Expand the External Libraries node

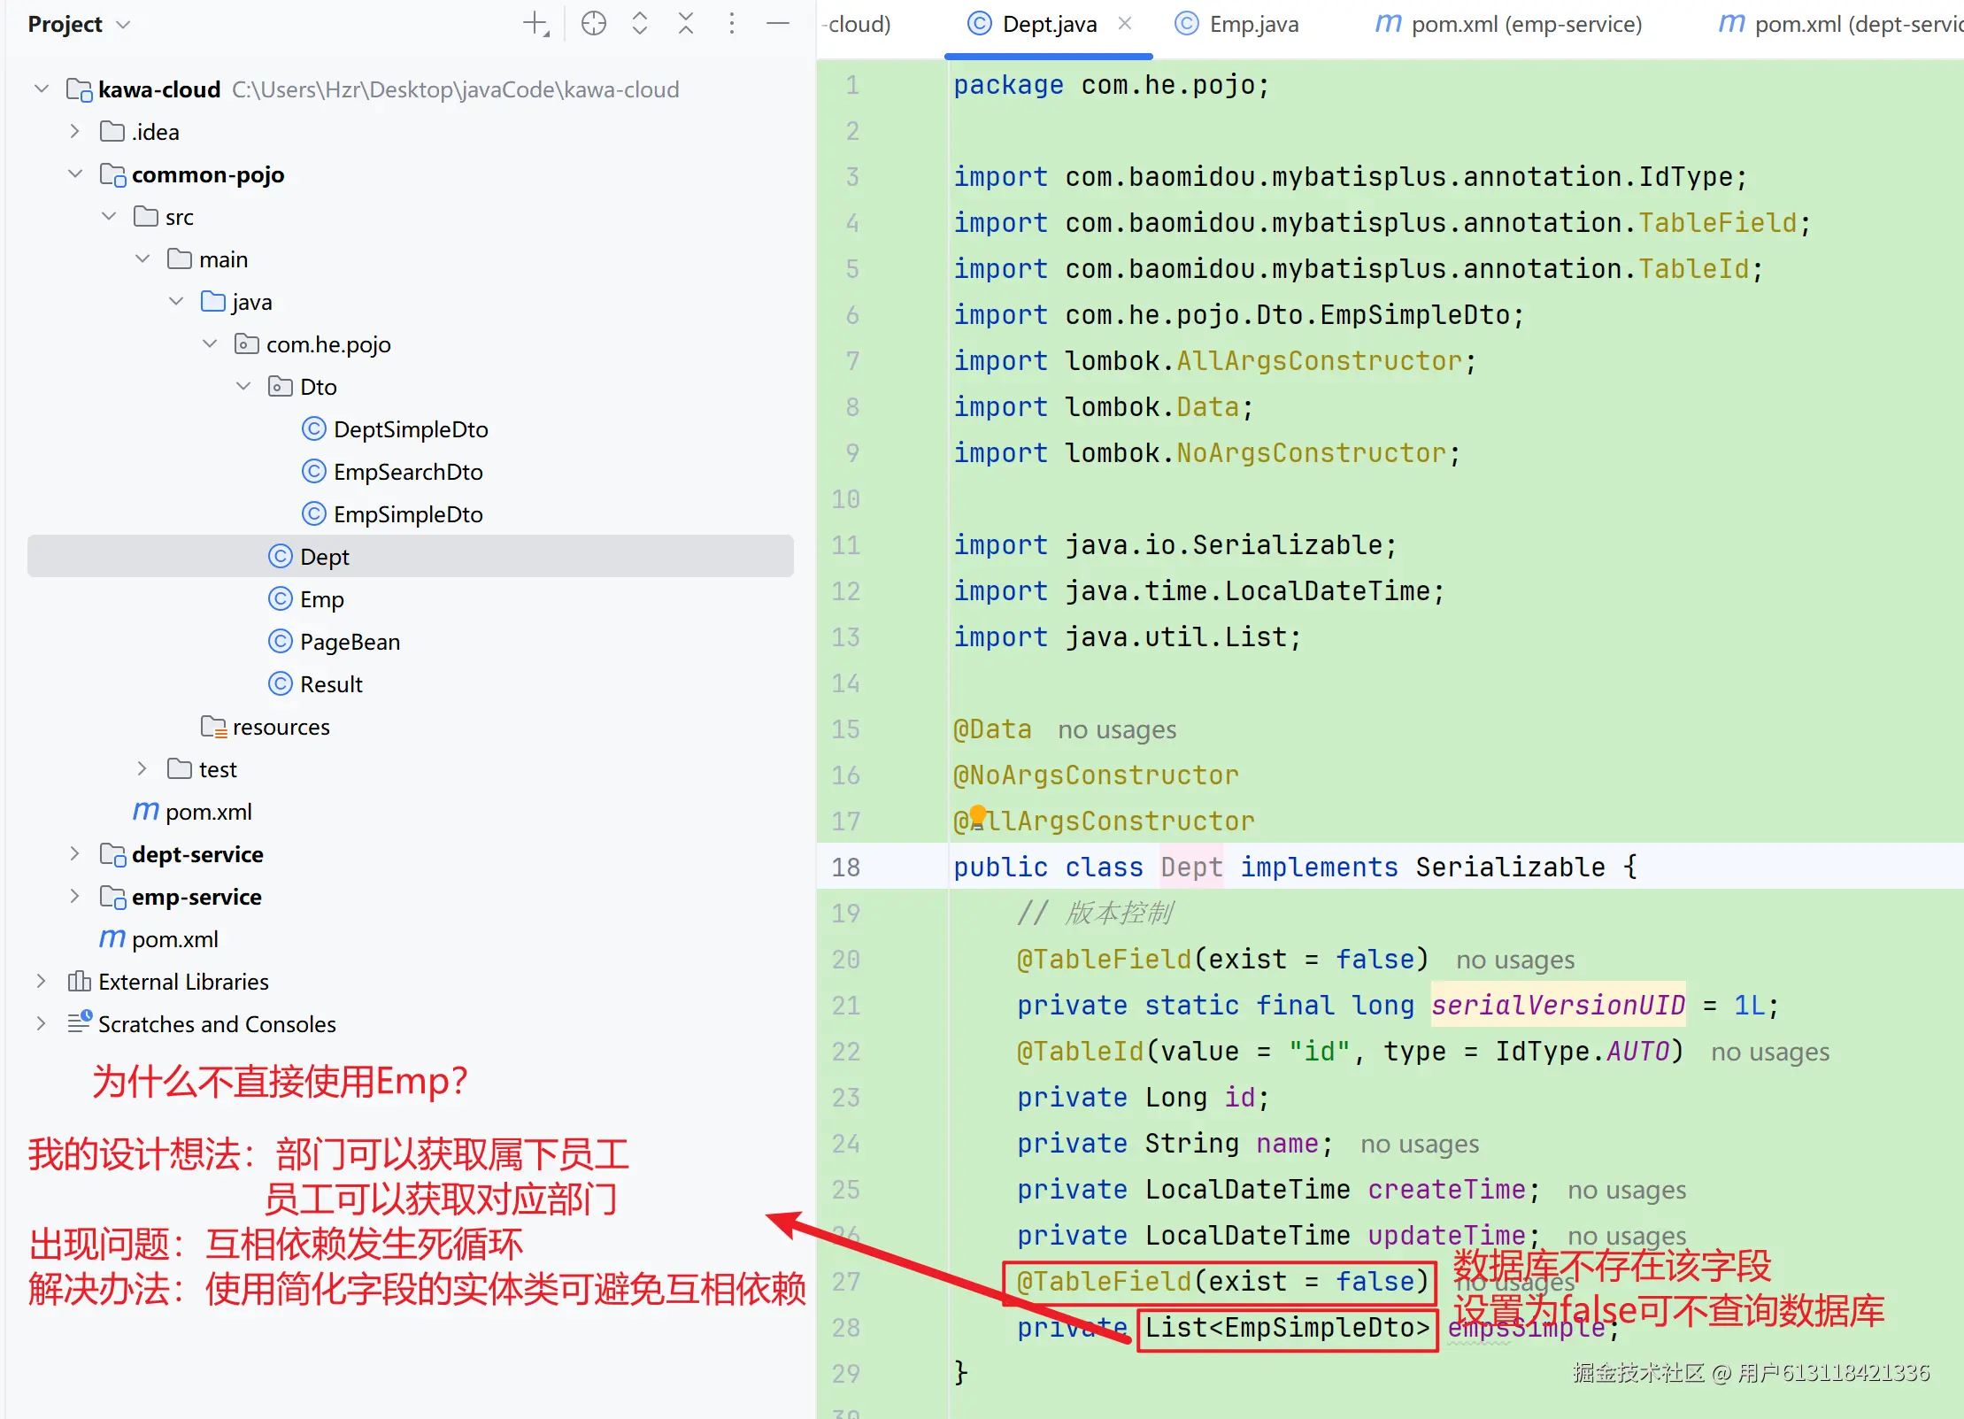click(x=41, y=982)
